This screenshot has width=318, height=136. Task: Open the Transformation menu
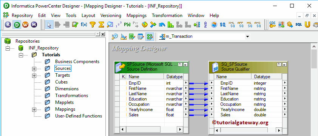[167, 15]
